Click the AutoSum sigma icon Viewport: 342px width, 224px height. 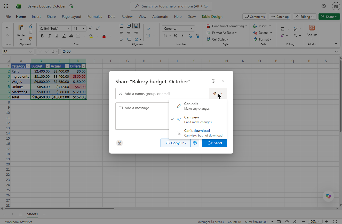tap(282, 29)
